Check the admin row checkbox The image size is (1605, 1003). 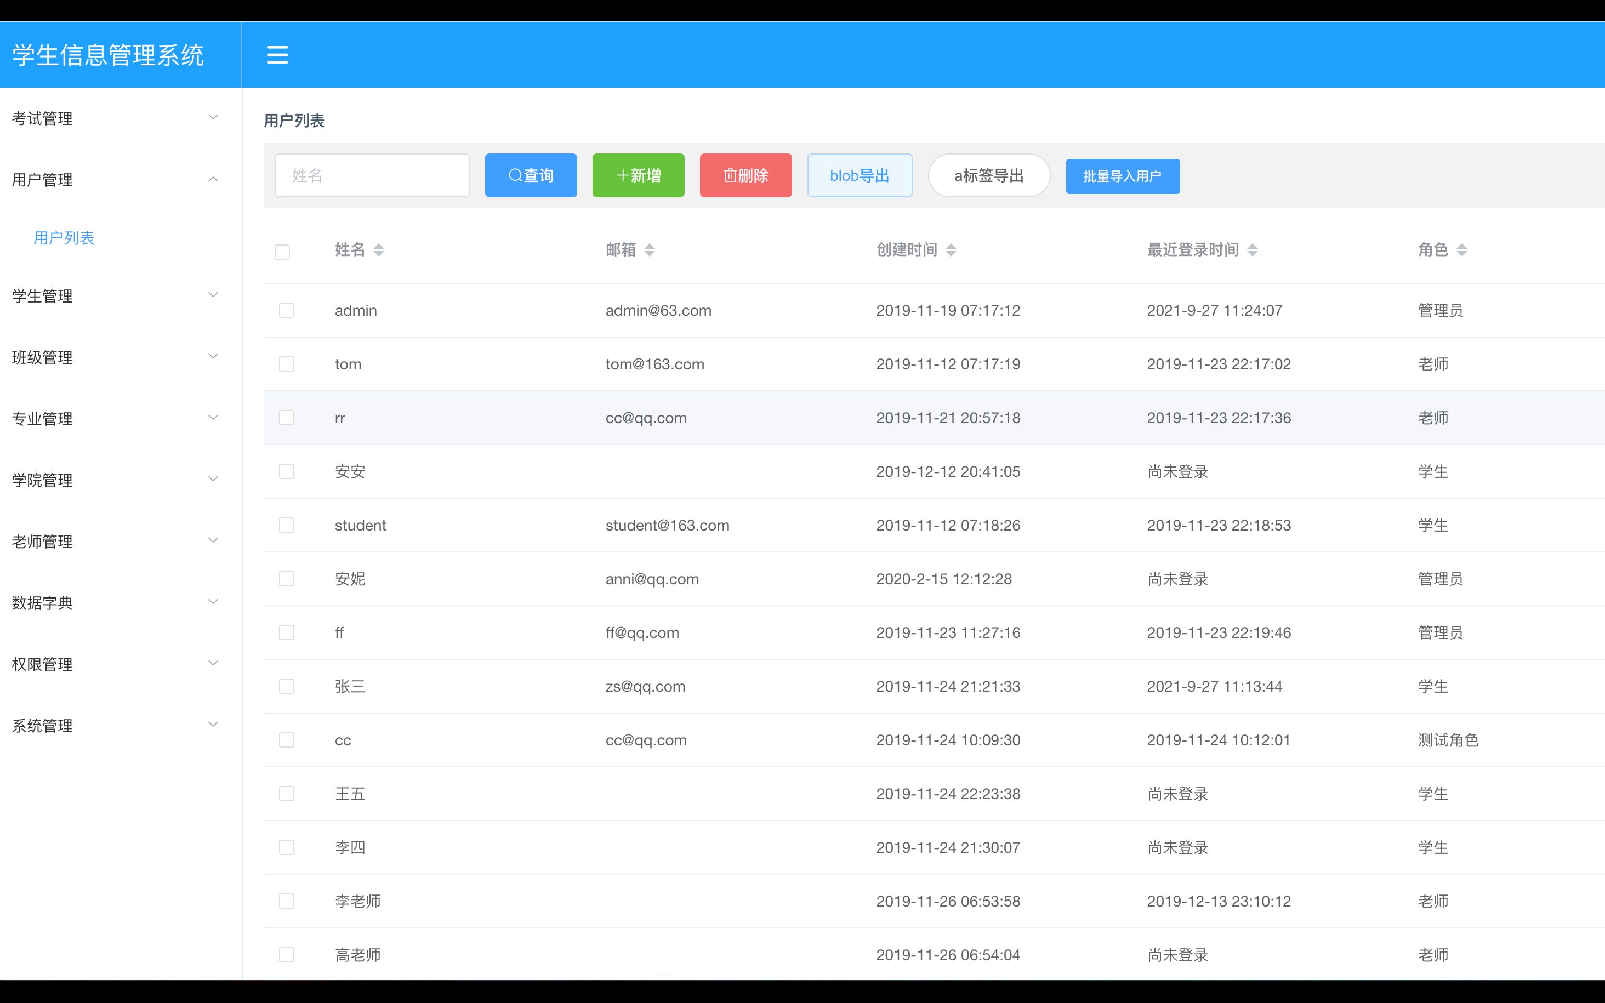tap(287, 310)
